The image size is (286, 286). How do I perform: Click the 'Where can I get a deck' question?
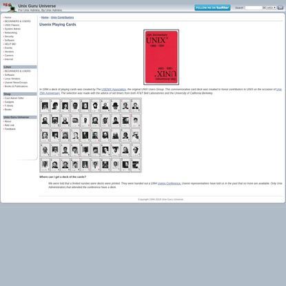[x=63, y=177]
